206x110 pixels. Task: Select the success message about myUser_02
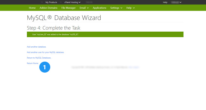click(105, 34)
